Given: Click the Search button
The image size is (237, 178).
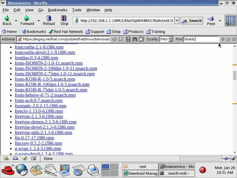Looking at the screenshot, I should pyautogui.click(x=192, y=20).
